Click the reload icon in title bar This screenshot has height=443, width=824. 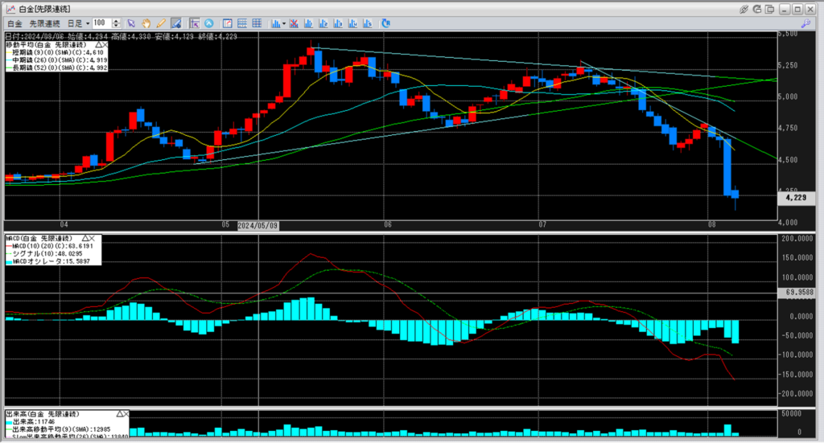click(756, 8)
